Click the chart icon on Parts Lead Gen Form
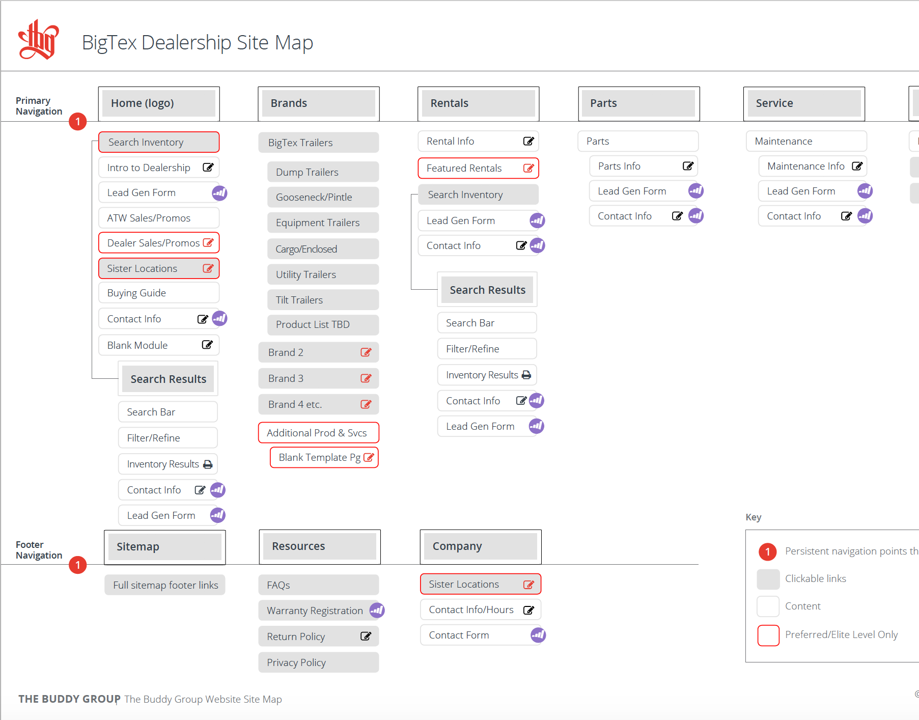The height and width of the screenshot is (720, 919). 696,191
